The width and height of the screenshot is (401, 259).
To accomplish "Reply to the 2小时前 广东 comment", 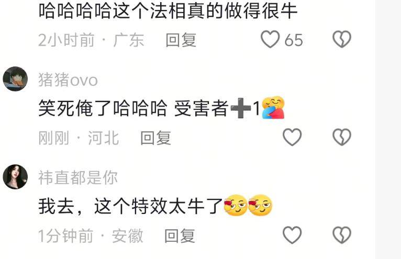I will pos(181,40).
